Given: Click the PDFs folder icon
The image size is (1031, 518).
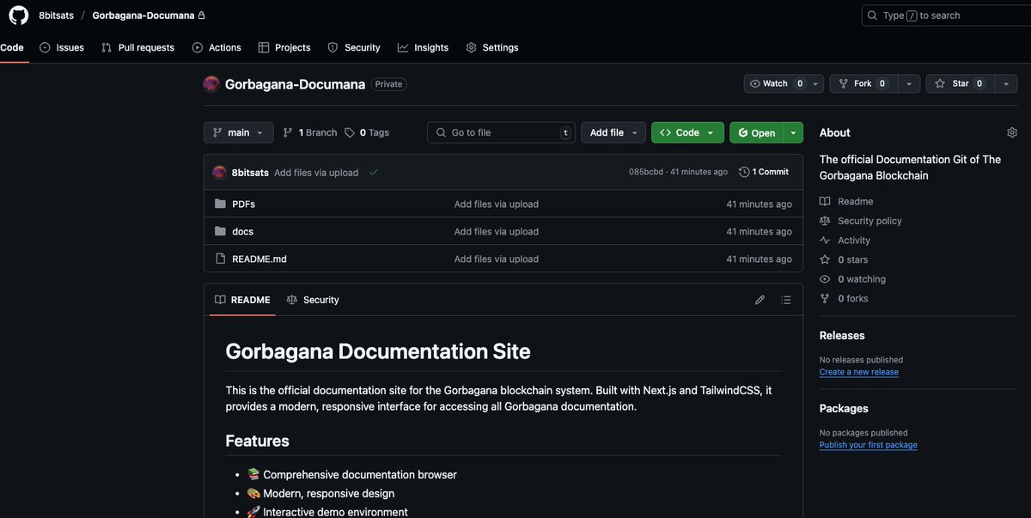Looking at the screenshot, I should [220, 204].
